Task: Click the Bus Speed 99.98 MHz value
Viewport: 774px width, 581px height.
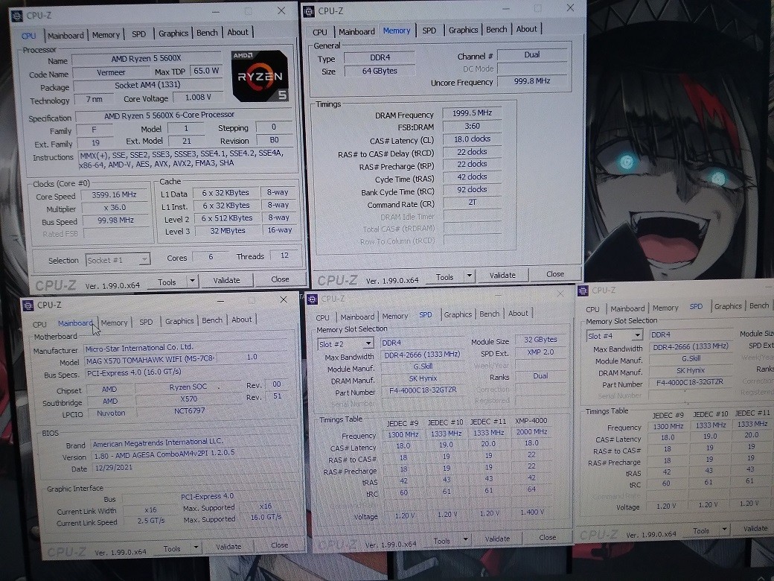Action: 115,220
